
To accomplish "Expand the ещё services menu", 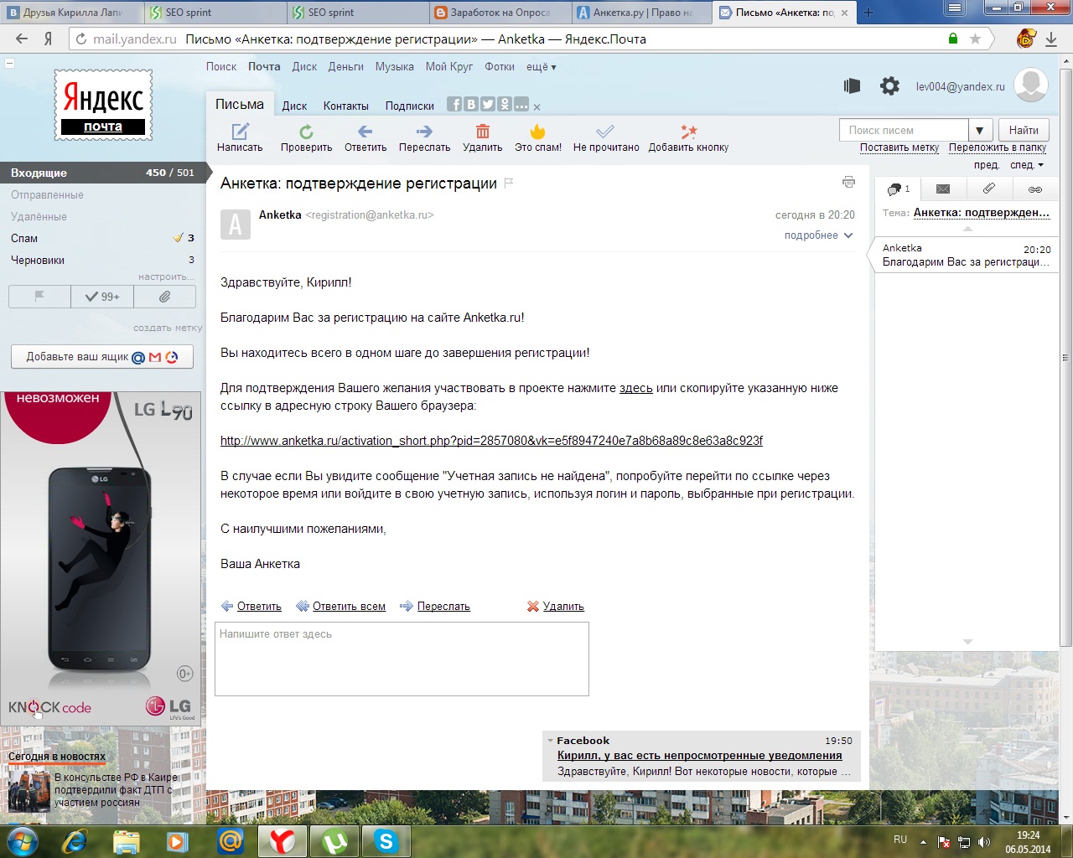I will coord(542,67).
